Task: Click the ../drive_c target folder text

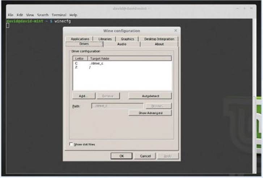Action: pyautogui.click(x=96, y=63)
